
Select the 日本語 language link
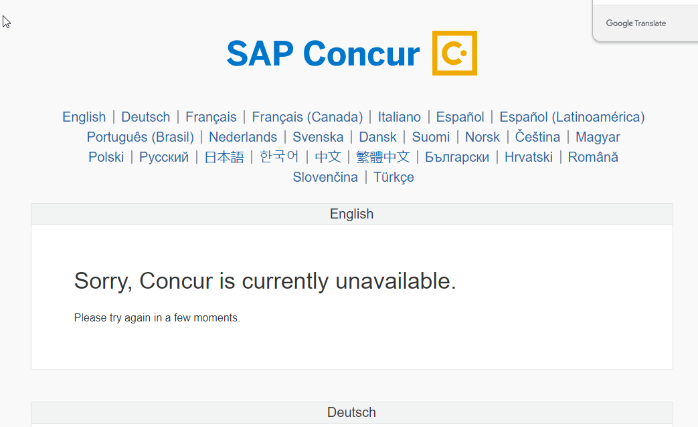(x=224, y=156)
